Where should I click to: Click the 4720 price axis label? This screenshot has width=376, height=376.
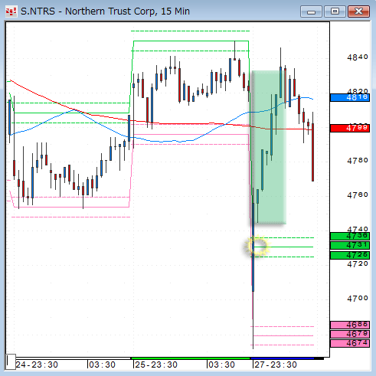point(358,264)
